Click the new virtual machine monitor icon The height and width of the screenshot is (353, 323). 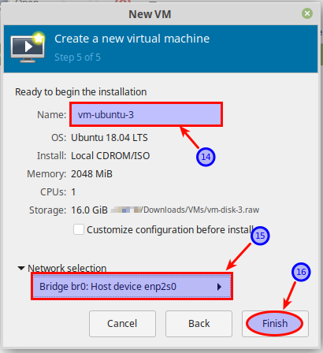pyautogui.click(x=28, y=47)
